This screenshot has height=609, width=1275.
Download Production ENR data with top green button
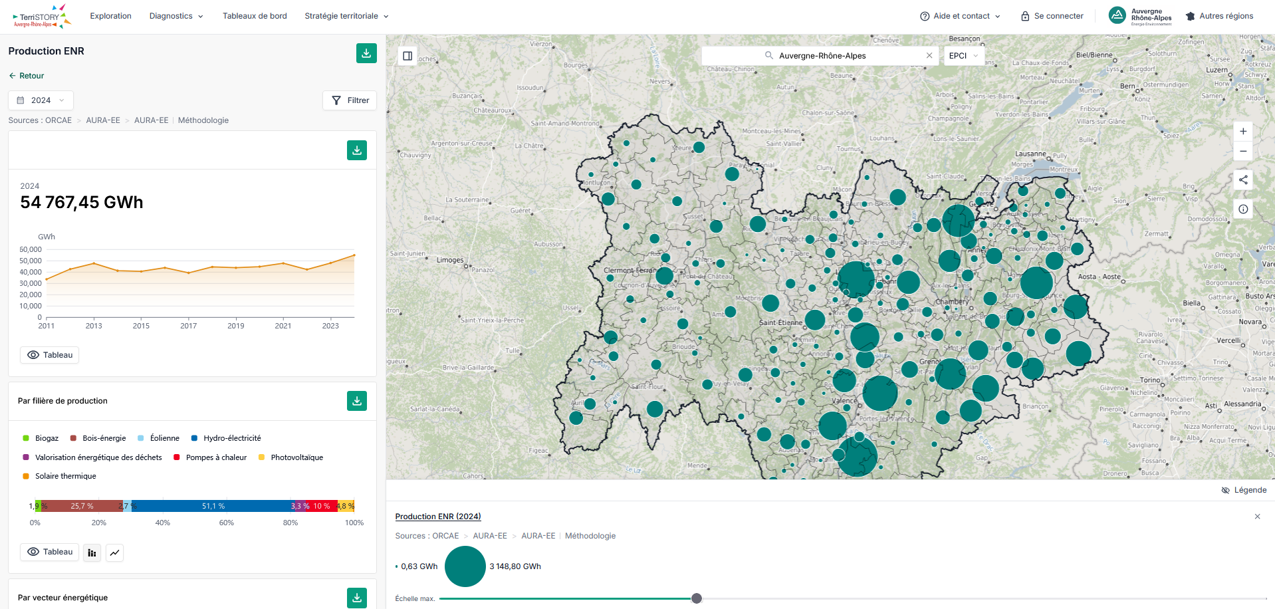tap(366, 53)
